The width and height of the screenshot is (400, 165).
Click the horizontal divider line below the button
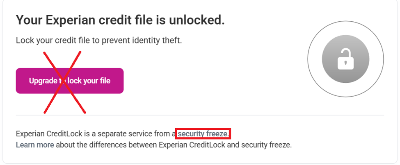pos(205,115)
